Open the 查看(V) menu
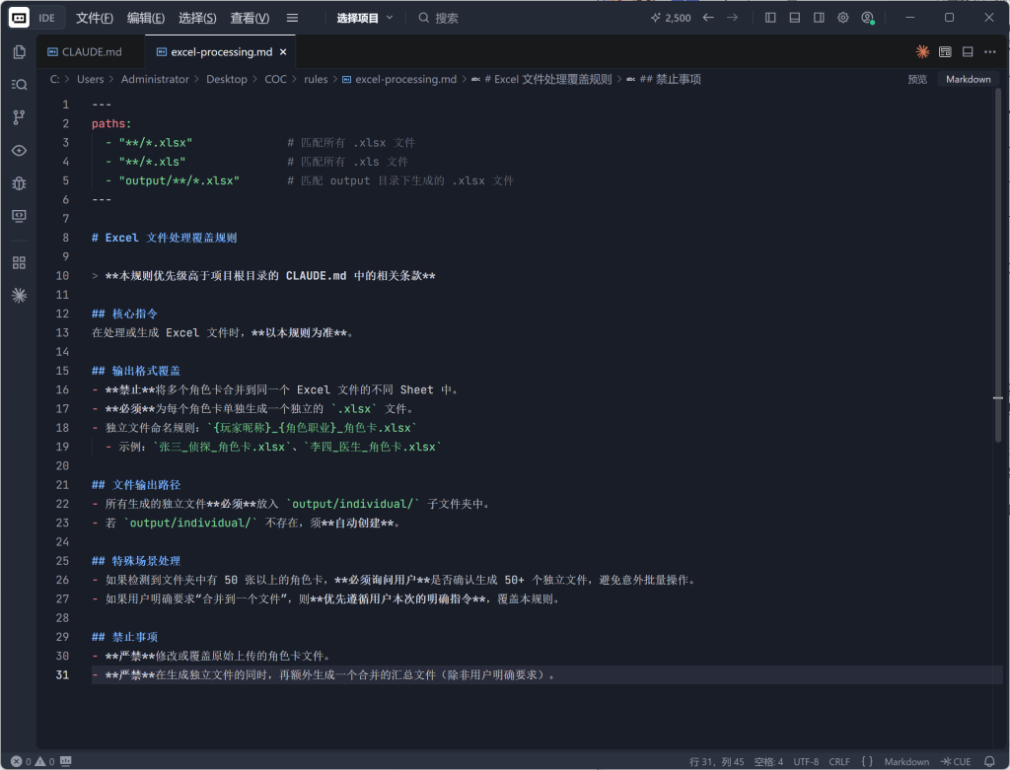Screen dimensions: 1010x770 pos(250,18)
